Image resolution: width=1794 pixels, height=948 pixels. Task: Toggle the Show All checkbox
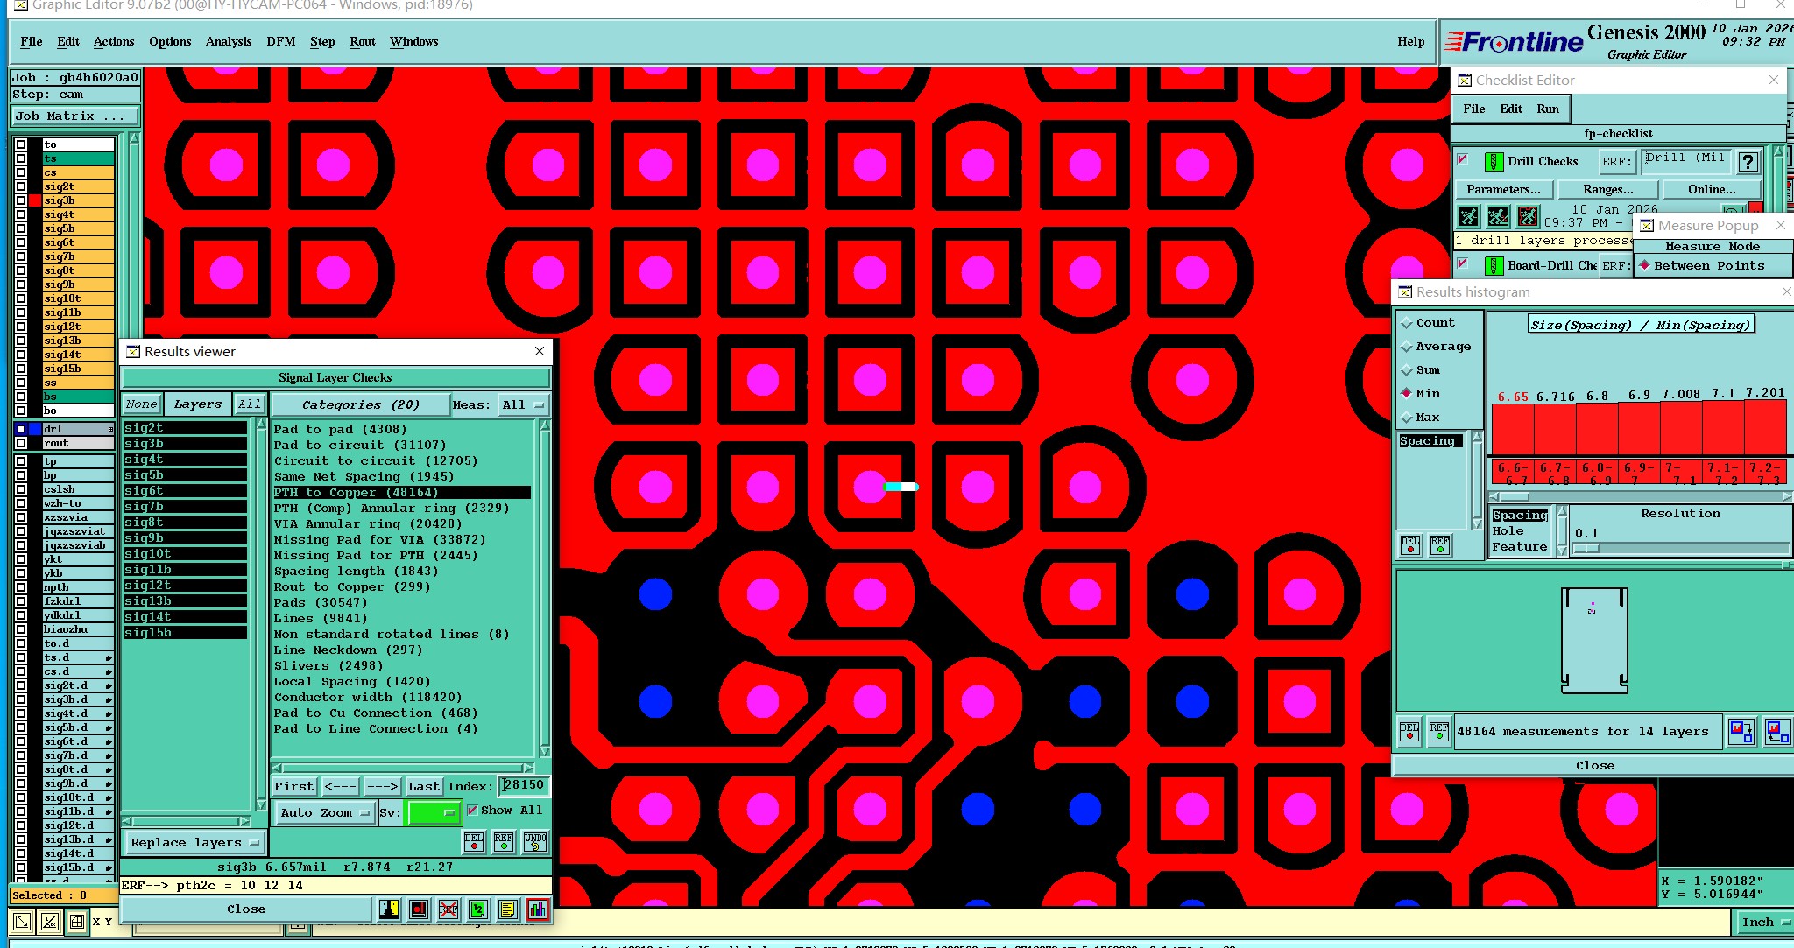473,811
